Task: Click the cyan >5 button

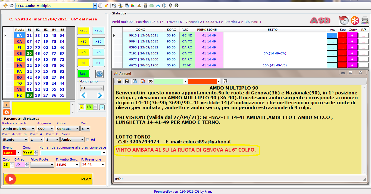Action: (98, 52)
